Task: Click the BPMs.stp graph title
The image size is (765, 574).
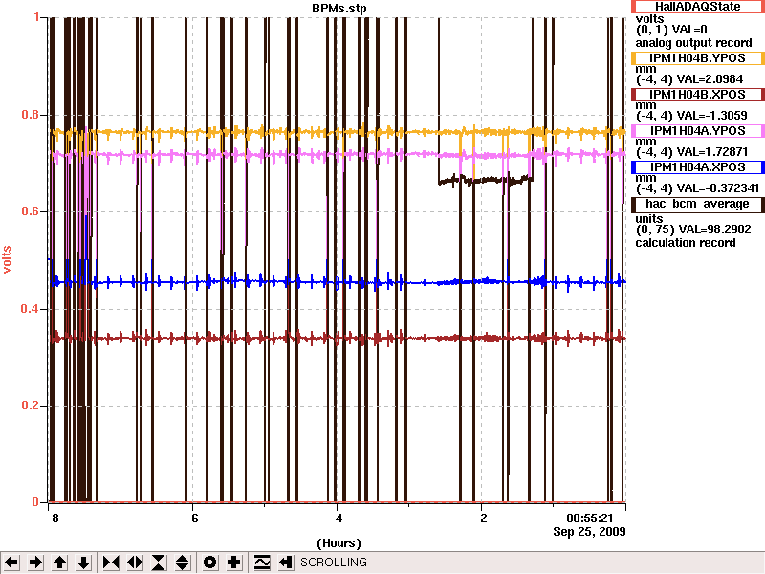Action: 339,9
